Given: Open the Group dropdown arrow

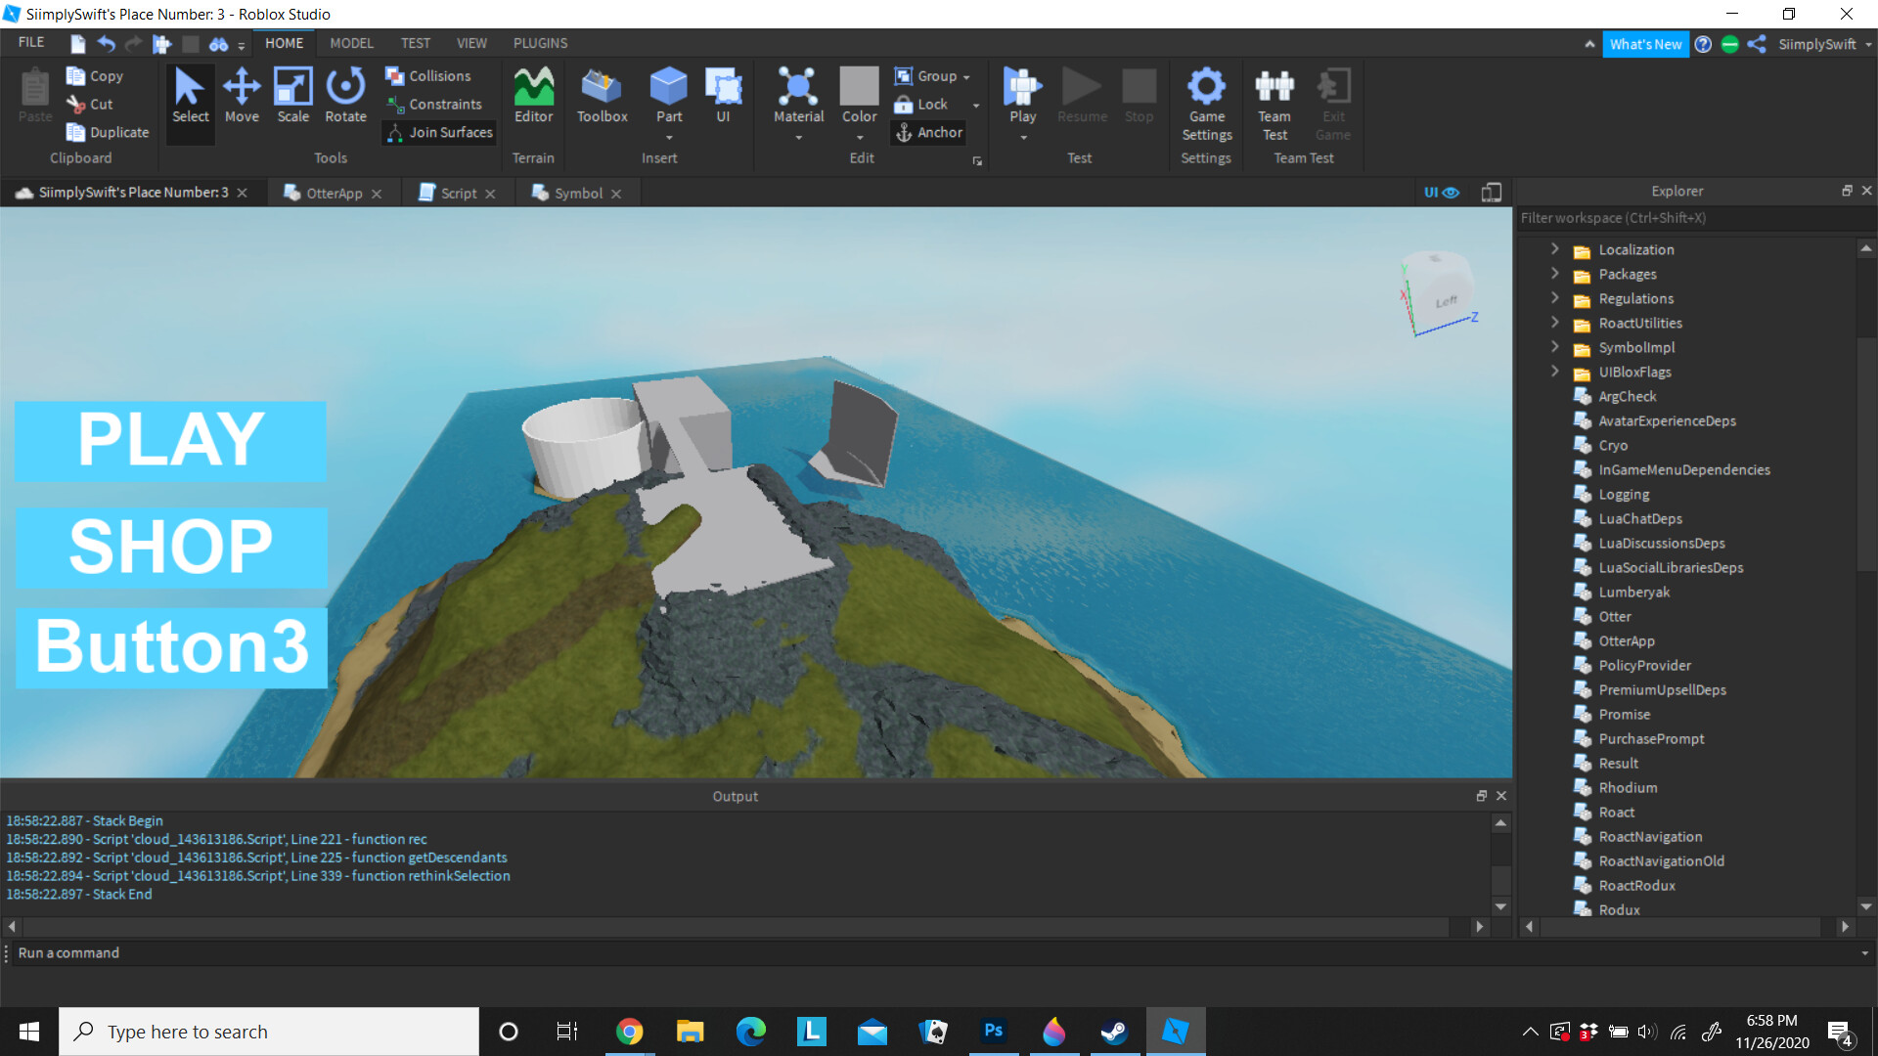Looking at the screenshot, I should (966, 76).
